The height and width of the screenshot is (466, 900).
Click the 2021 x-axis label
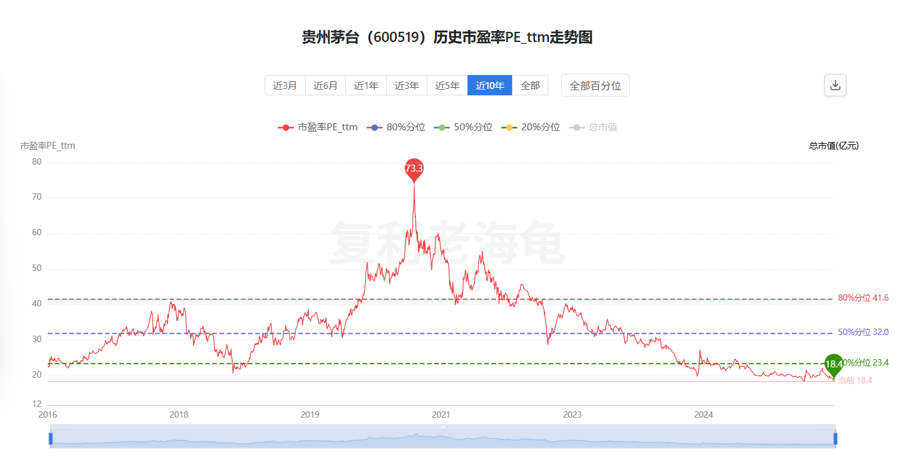point(441,415)
